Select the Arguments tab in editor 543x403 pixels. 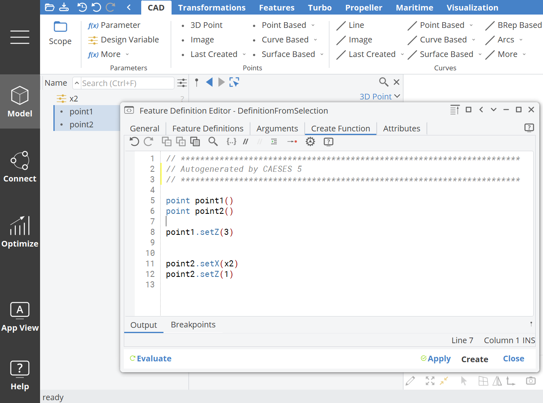pyautogui.click(x=277, y=129)
